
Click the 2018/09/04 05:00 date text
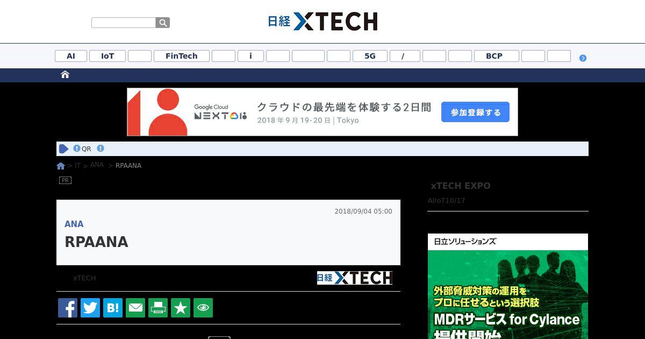[x=363, y=211]
